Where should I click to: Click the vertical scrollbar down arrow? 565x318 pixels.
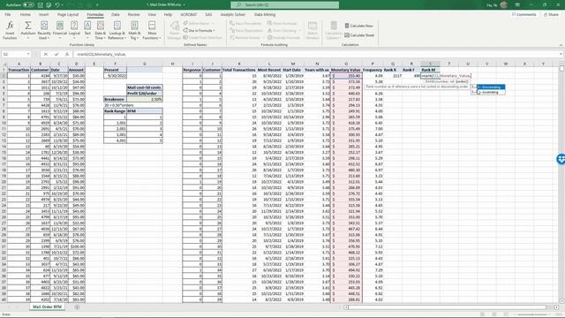(561, 300)
